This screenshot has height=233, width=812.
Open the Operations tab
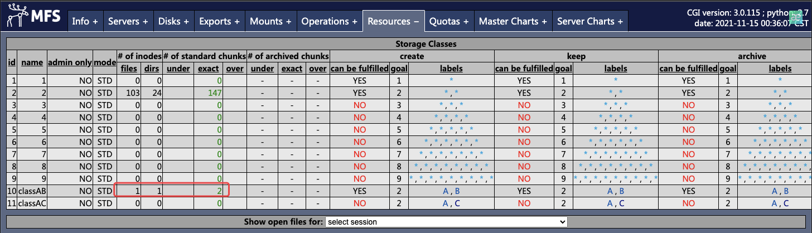pos(329,21)
